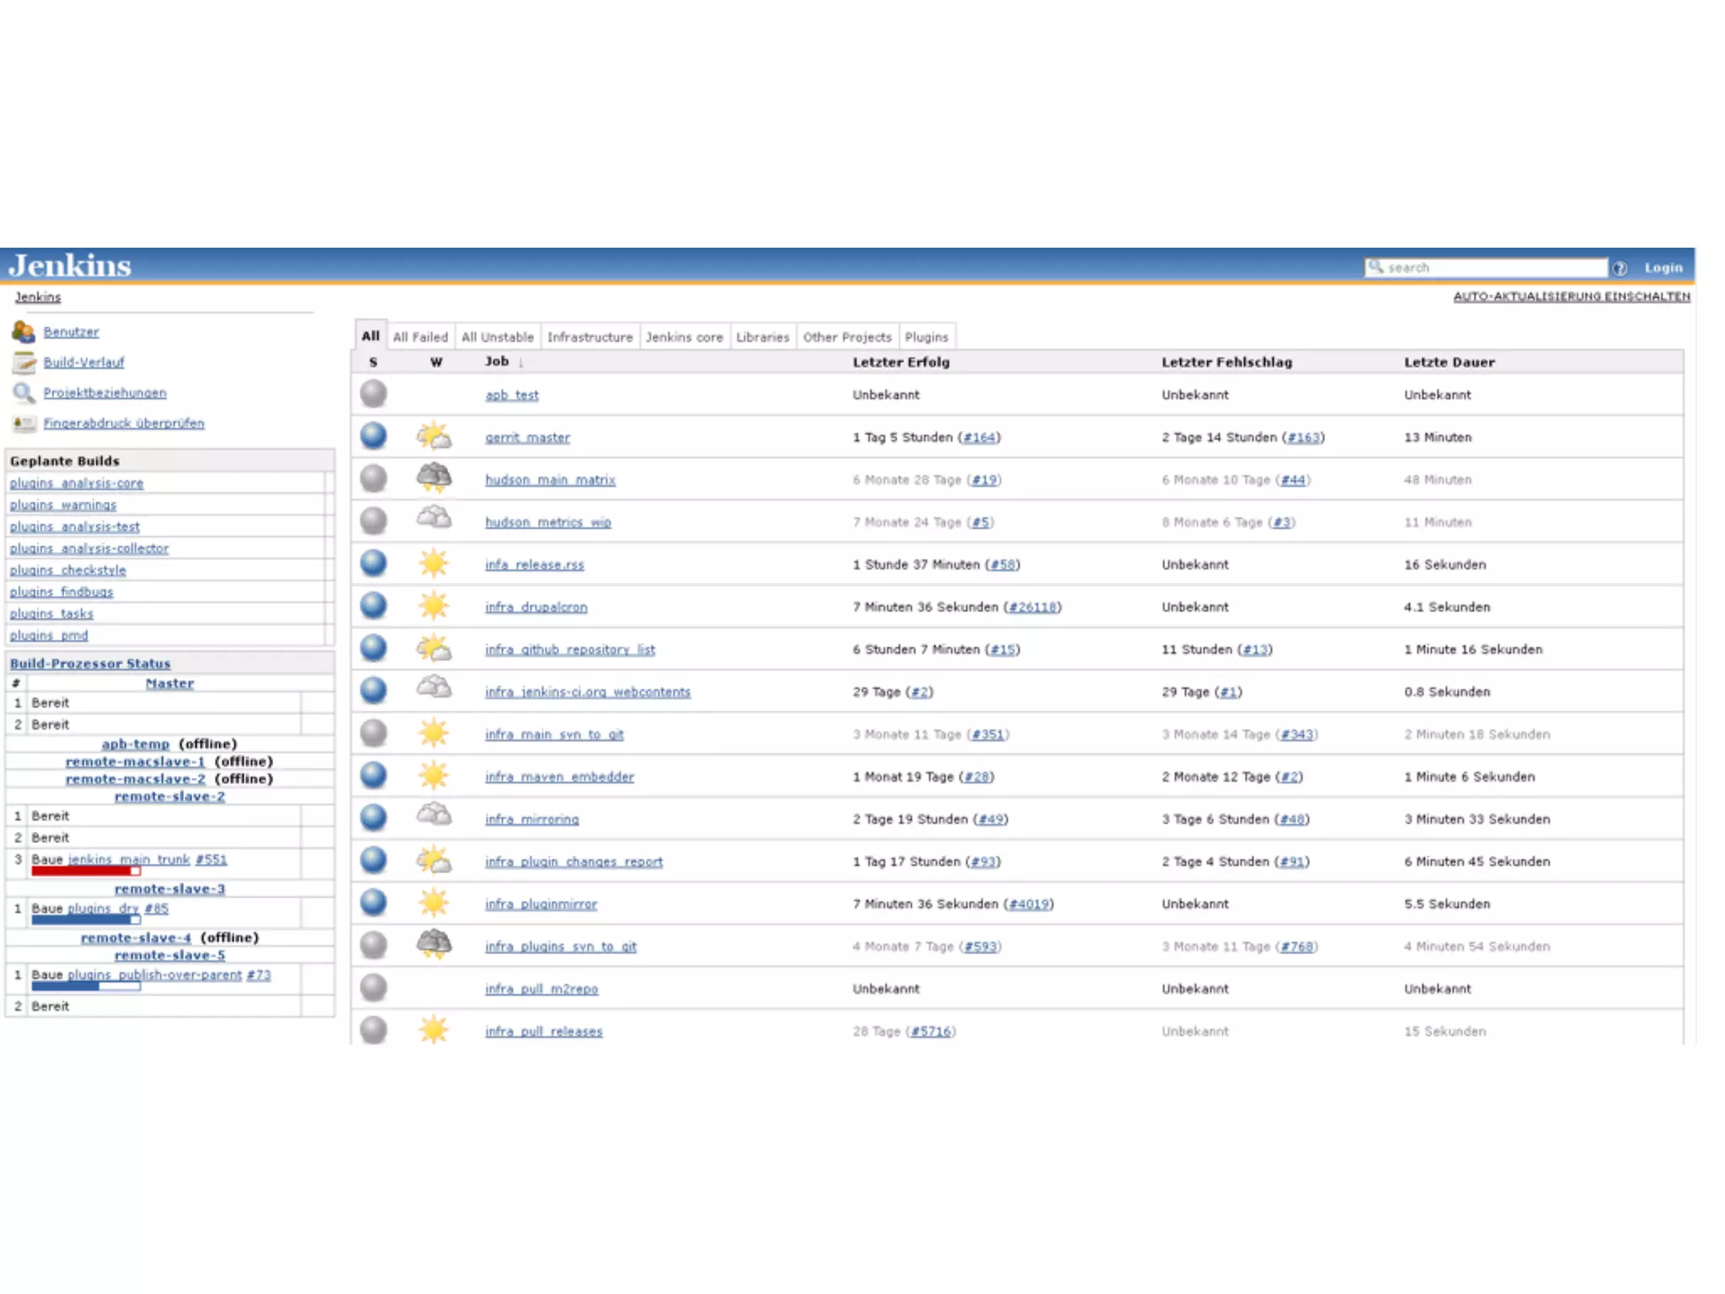
Task: Click the search help question mark icon
Action: (1619, 268)
